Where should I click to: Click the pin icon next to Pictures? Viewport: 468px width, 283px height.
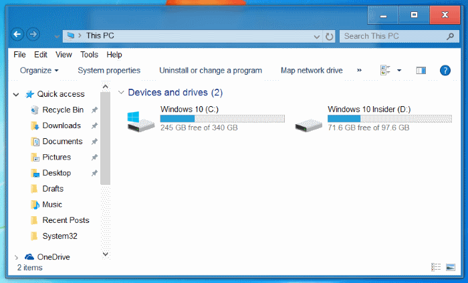(94, 158)
